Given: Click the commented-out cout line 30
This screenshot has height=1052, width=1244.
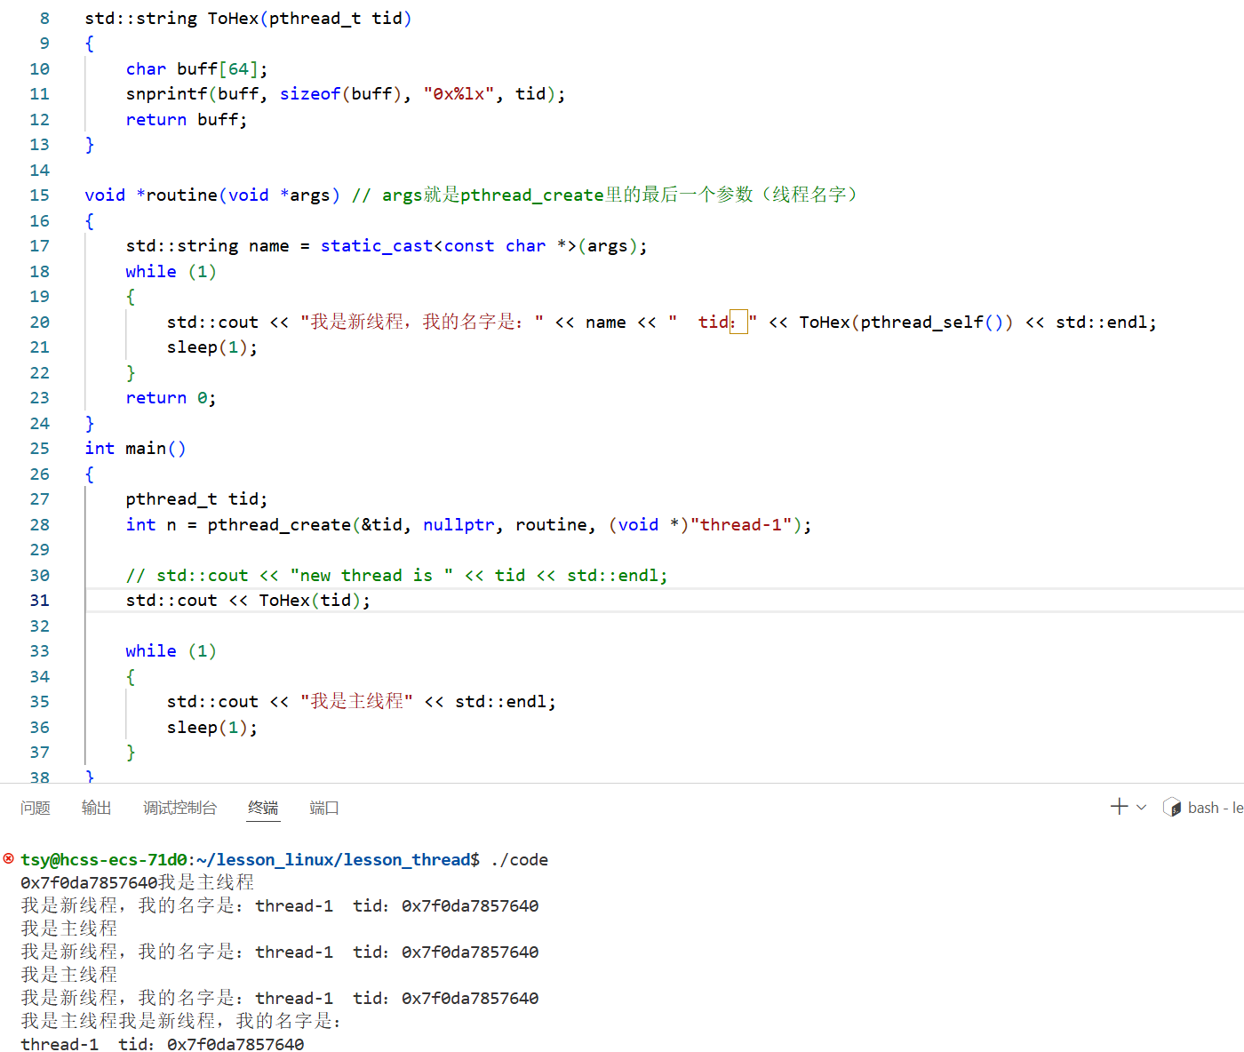Looking at the screenshot, I should tap(396, 576).
